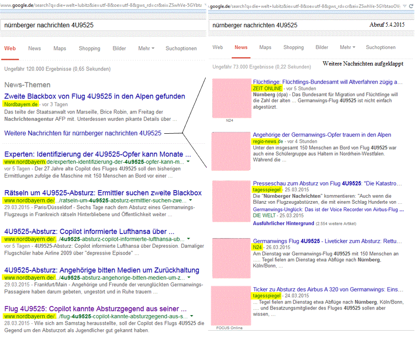Open 'Weitere Nachrichten für nürnberger nachrichten 4U9525' link
The width and height of the screenshot is (418, 338).
pyautogui.click(x=83, y=133)
